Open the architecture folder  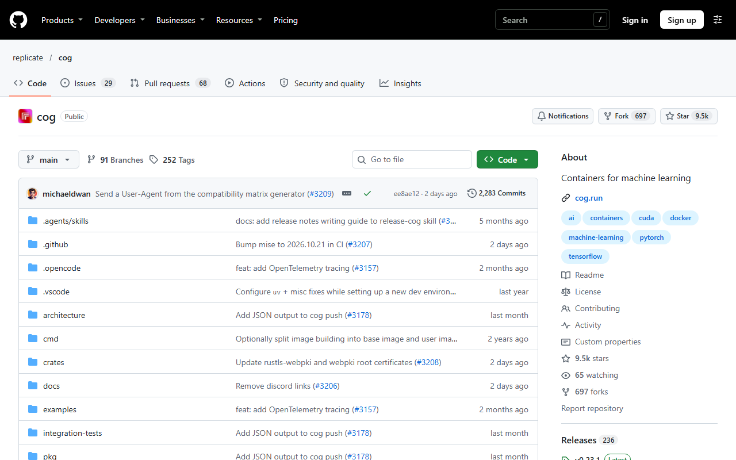click(x=64, y=315)
